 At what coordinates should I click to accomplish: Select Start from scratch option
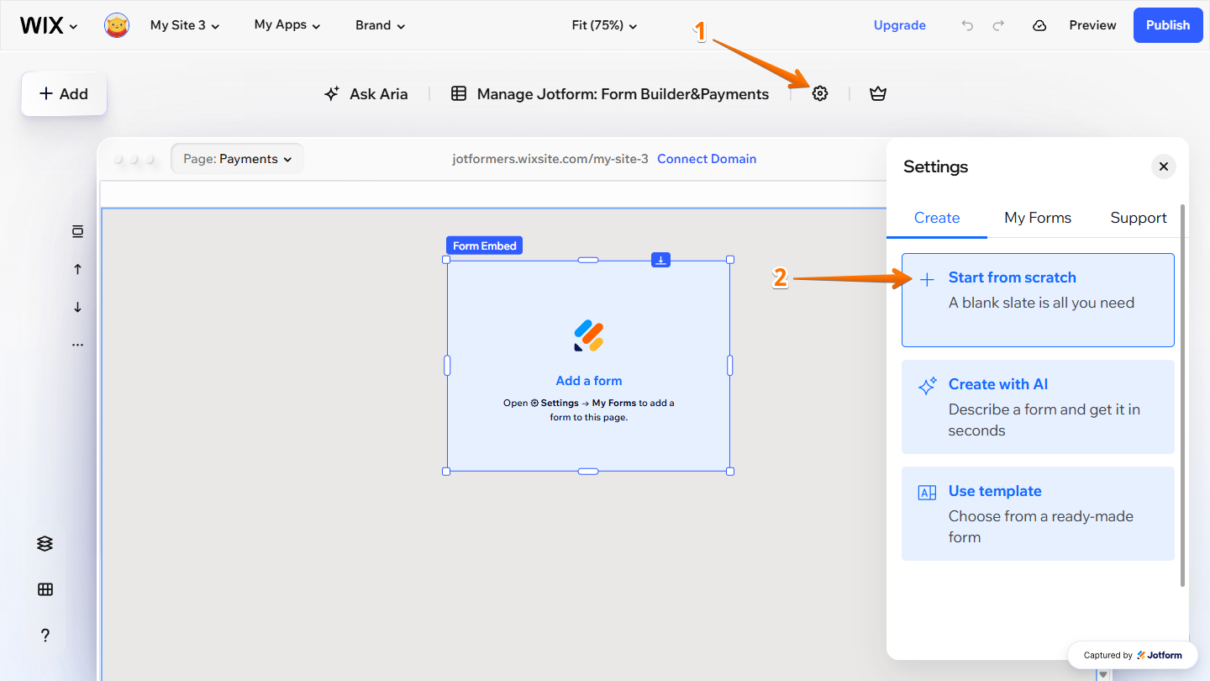1038,300
